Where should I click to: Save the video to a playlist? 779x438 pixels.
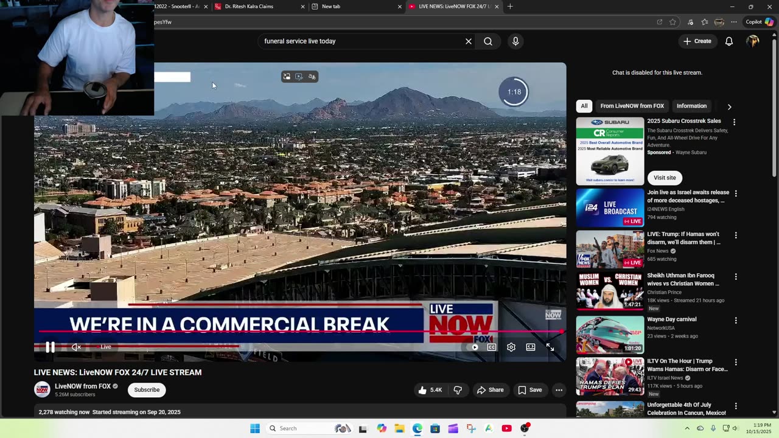pos(529,390)
